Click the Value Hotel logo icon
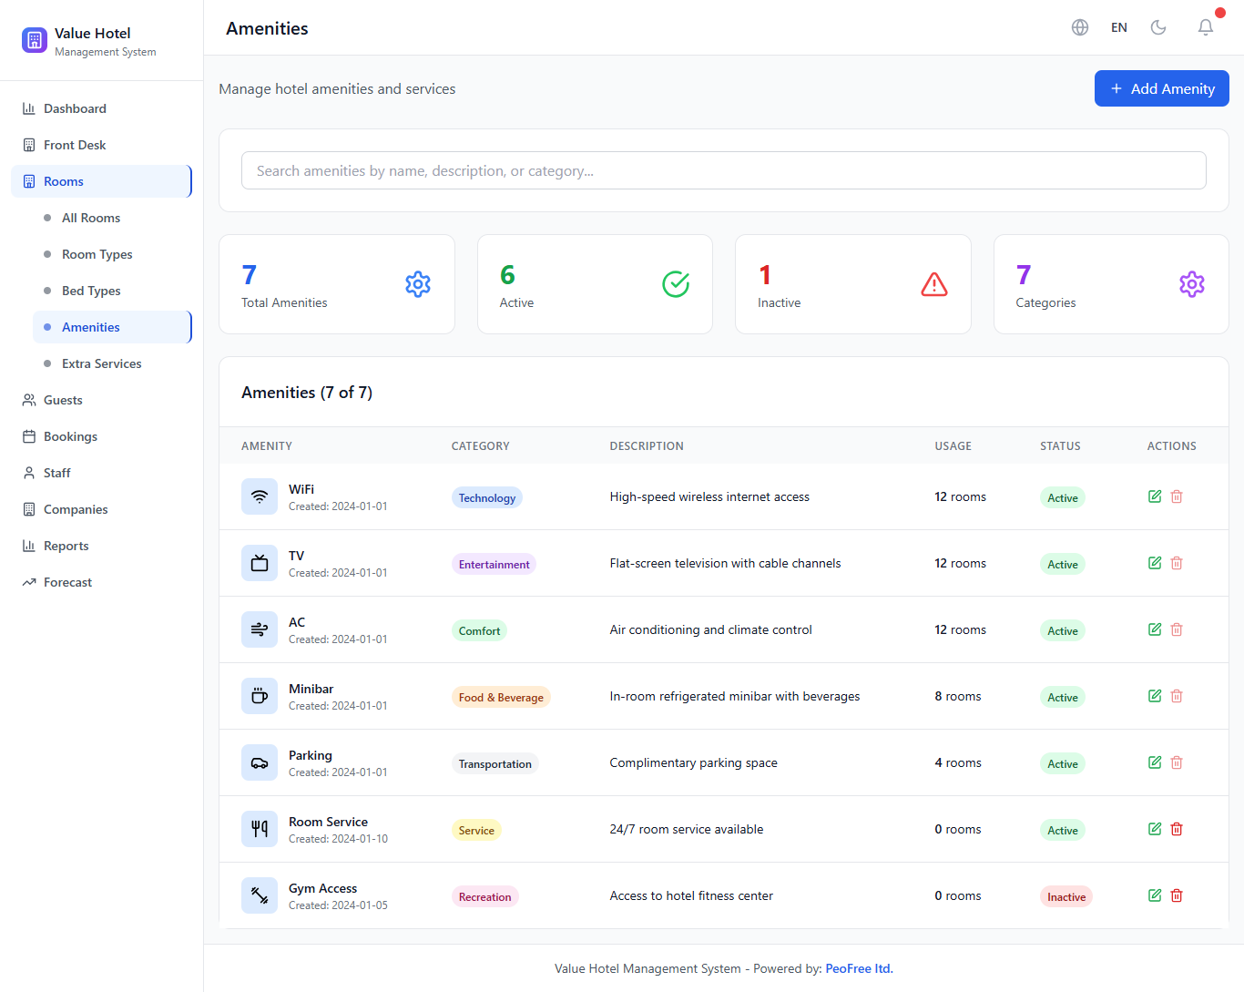The width and height of the screenshot is (1244, 992). 35,40
